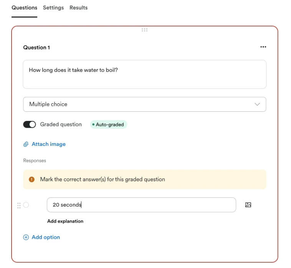The width and height of the screenshot is (291, 268).
Task: Focus the 20 seconds answer field
Action: [x=141, y=205]
